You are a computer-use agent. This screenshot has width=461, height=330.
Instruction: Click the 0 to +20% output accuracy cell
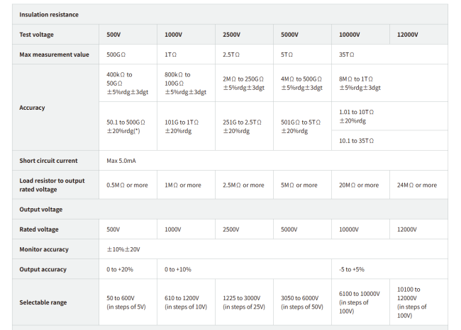coord(128,269)
